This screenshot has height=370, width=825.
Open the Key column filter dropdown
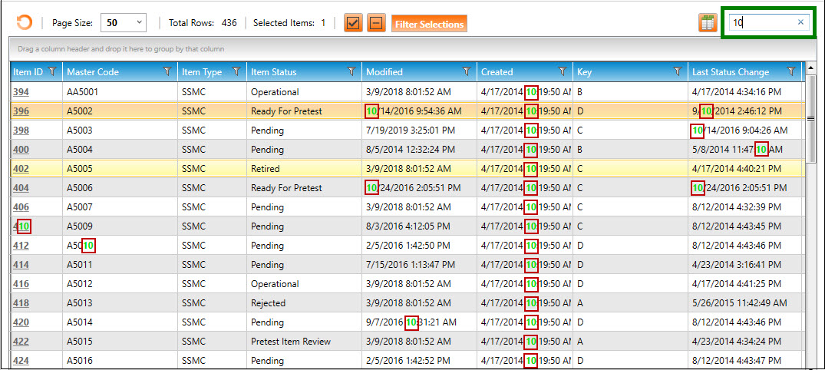coord(678,72)
